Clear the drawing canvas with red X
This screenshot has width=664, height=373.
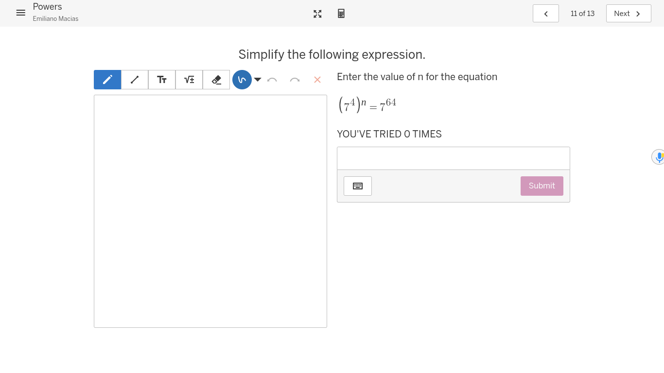[x=317, y=80]
